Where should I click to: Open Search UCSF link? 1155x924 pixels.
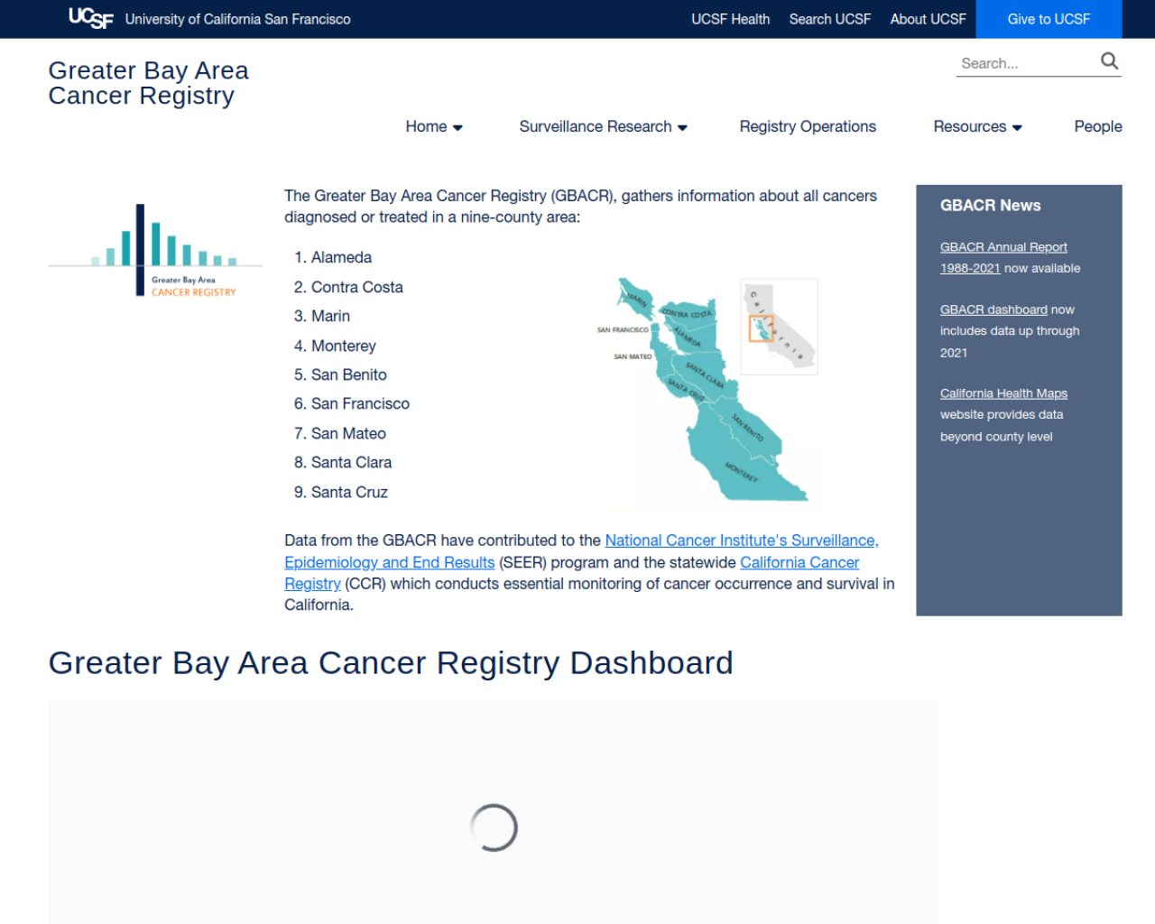pos(830,19)
